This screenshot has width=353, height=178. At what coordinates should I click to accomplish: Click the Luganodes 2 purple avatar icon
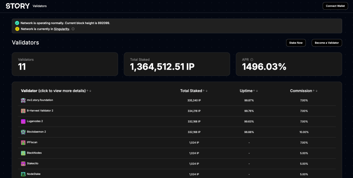coord(23,122)
